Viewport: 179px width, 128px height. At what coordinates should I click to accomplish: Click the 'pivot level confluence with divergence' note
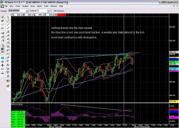point(74,37)
